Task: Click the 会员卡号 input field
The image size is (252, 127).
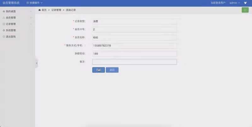Action: (135, 29)
